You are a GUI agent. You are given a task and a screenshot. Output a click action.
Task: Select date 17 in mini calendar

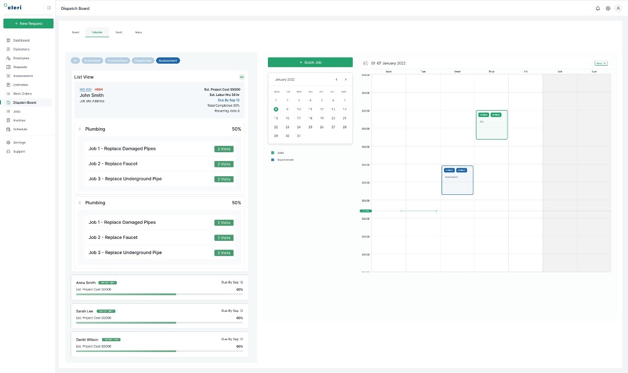pos(299,118)
